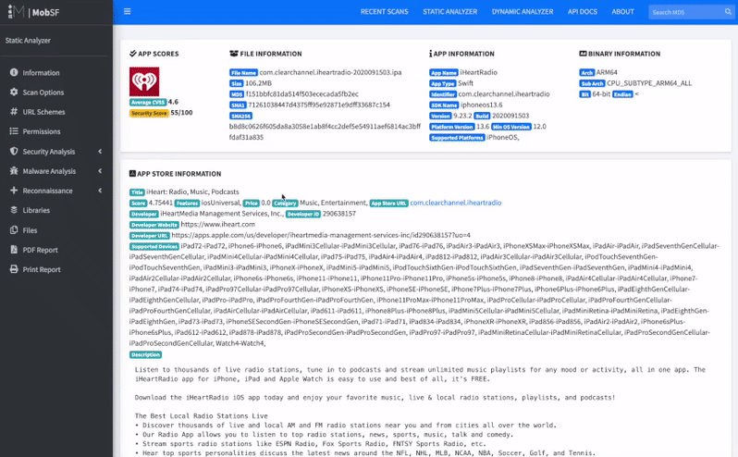This screenshot has height=457, width=738.
Task: Click the file name com.clearchannel.iheartradio-2020091503.ipa
Action: pos(330,72)
